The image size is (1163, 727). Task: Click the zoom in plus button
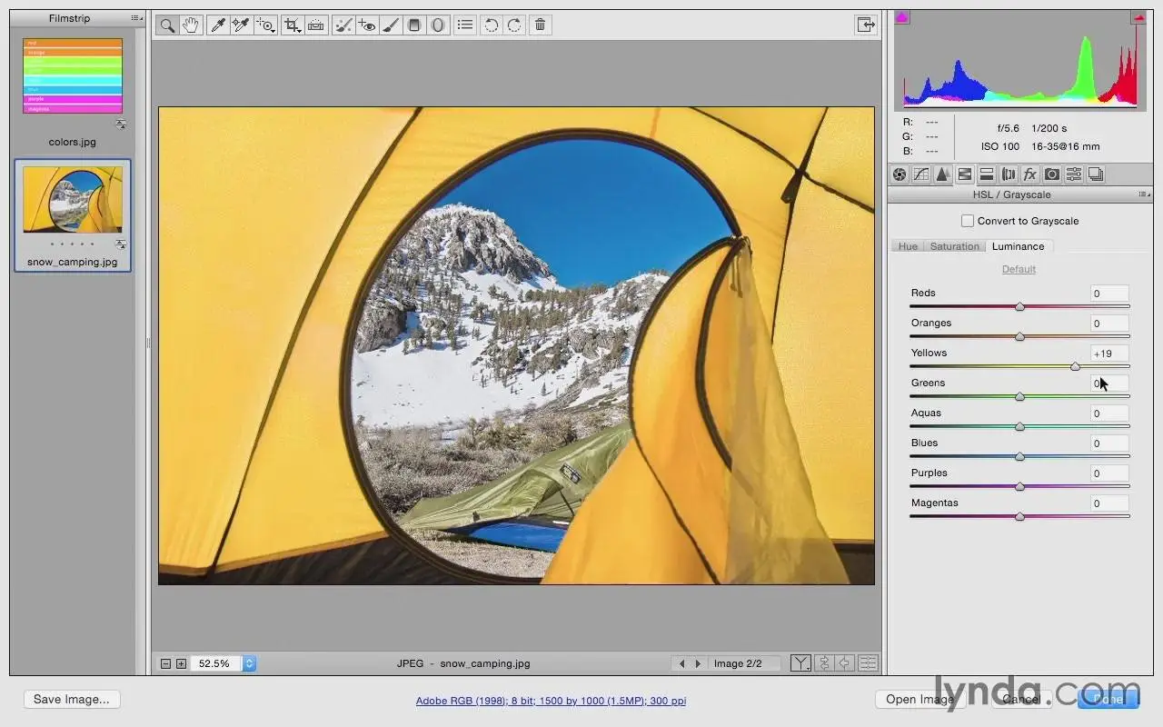(181, 663)
